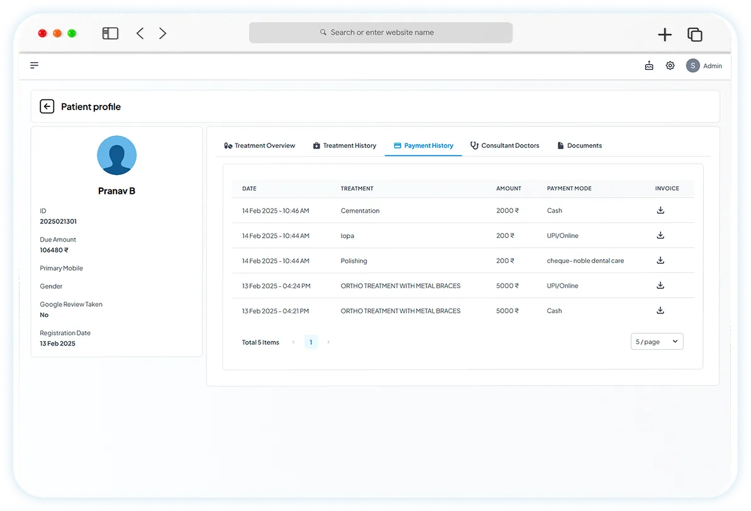Click the due amount 106480 ₹
This screenshot has width=751, height=511.
[54, 250]
